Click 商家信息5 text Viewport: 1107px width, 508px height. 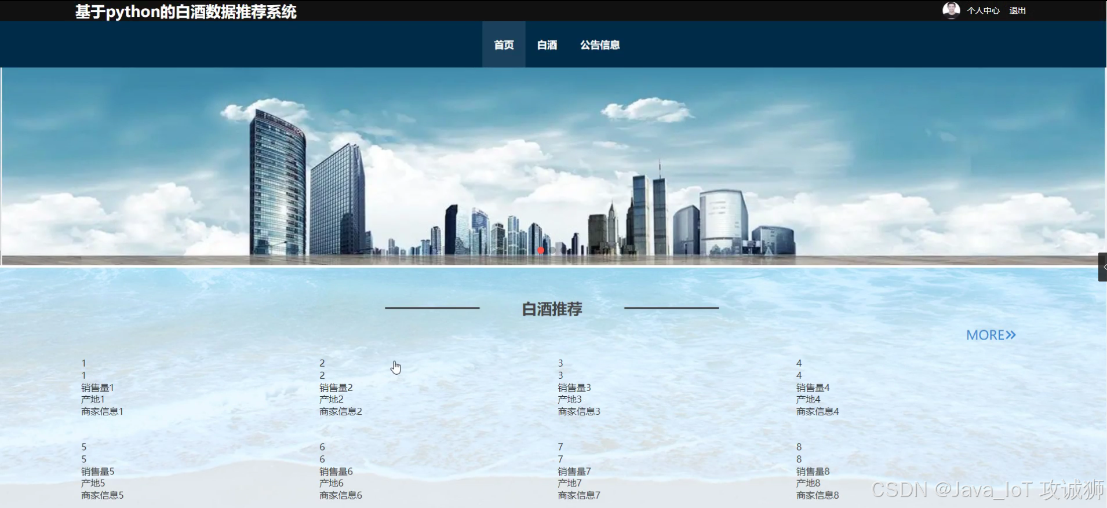102,495
